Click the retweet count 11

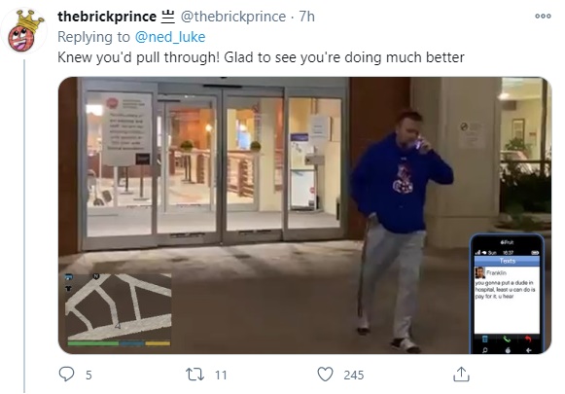coord(221,375)
